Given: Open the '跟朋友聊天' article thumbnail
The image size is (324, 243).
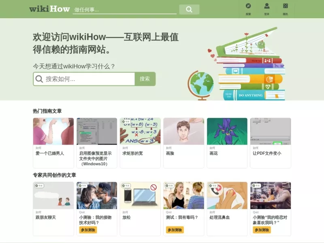Looking at the screenshot, I should click(53, 196).
